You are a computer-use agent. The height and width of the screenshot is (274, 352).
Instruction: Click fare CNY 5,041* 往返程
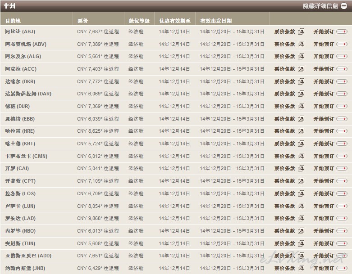(x=98, y=168)
